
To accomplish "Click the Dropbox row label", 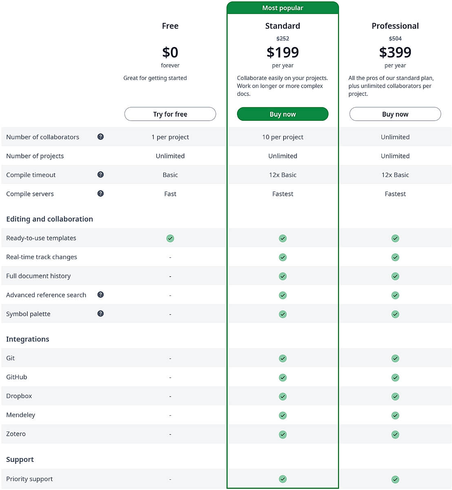I will (x=19, y=396).
